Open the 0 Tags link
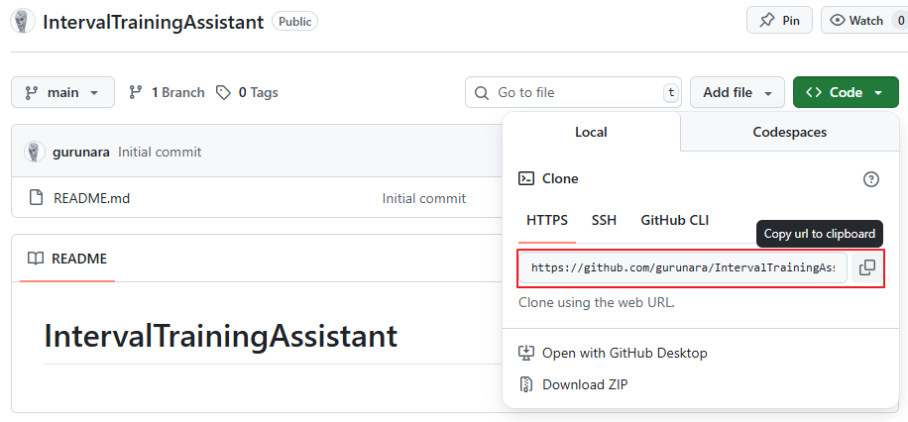 click(x=247, y=92)
